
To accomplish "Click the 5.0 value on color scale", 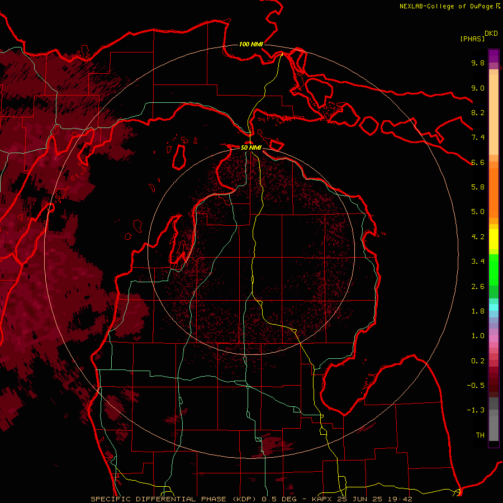I will 478,212.
